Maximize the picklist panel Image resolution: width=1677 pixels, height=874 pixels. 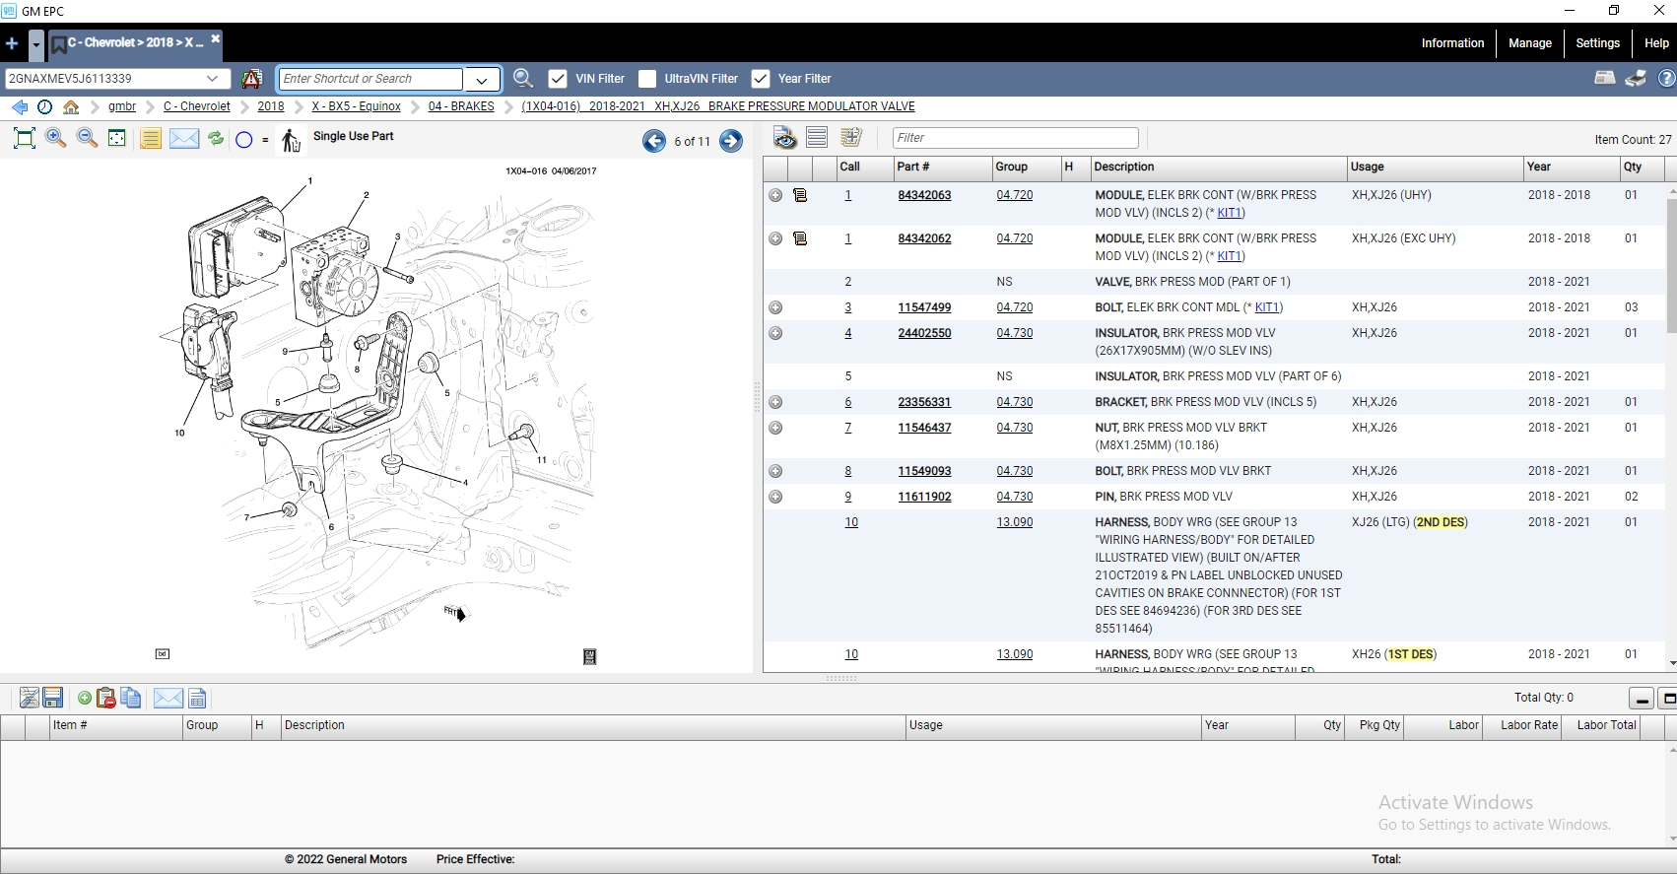coord(1669,699)
